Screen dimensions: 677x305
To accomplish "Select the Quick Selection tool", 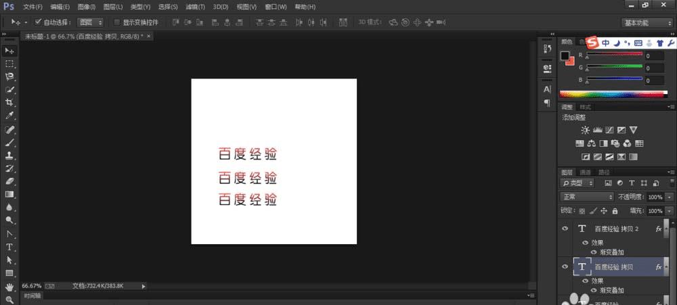I will pos(9,90).
